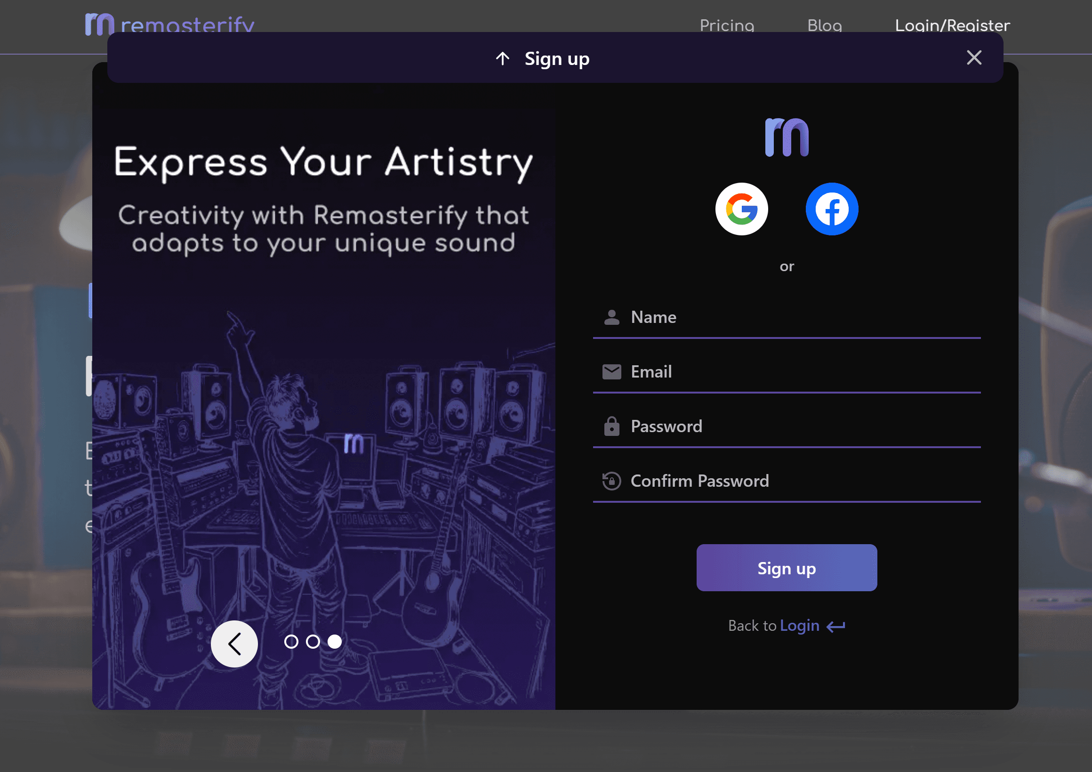Select the first carousel dot indicator

tap(291, 642)
